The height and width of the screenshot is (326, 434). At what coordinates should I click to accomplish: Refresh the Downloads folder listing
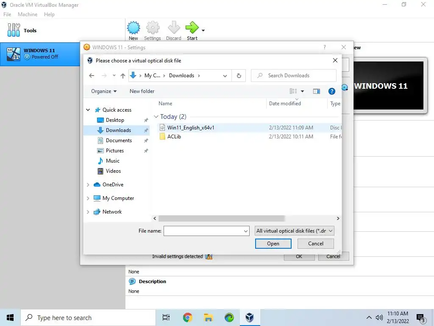click(239, 76)
